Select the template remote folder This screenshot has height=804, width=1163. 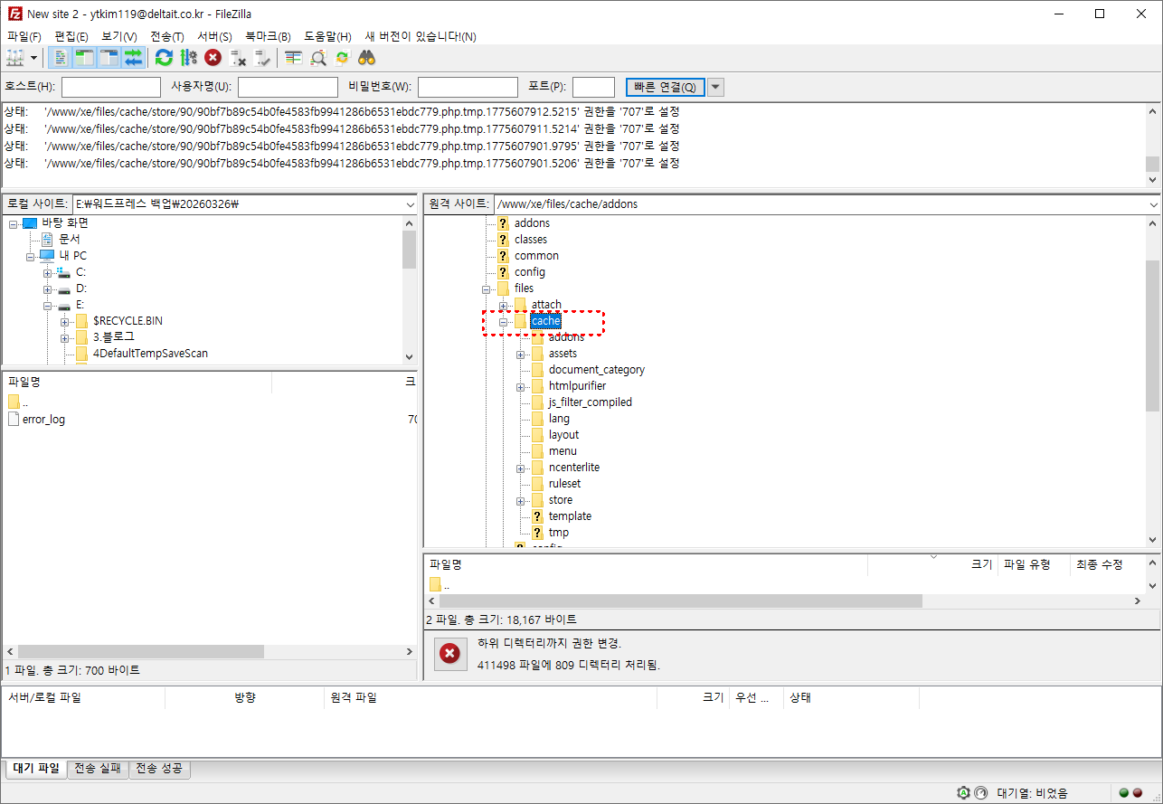point(570,516)
